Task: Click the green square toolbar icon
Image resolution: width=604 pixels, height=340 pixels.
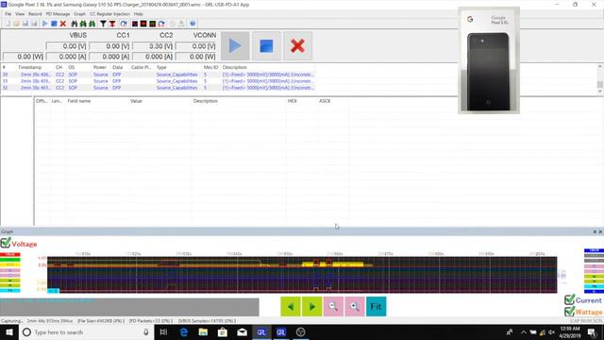Action: tap(153, 24)
